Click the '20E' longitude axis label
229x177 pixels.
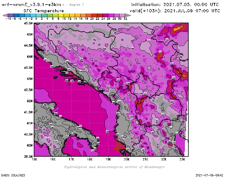coord(127,159)
